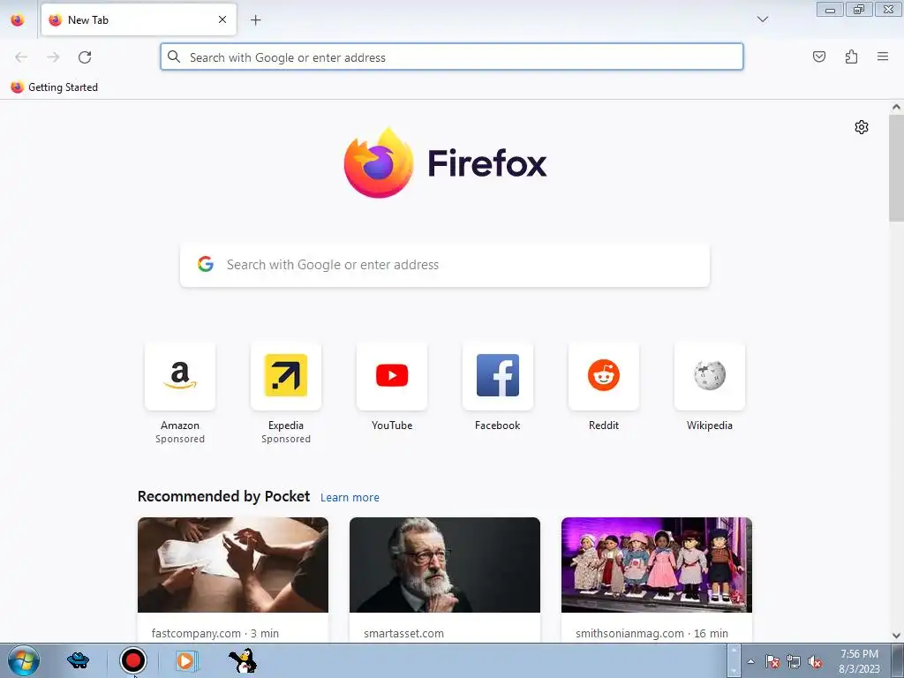The height and width of the screenshot is (678, 904).
Task: Click the Recommended by Pocket heading
Action: click(x=223, y=496)
